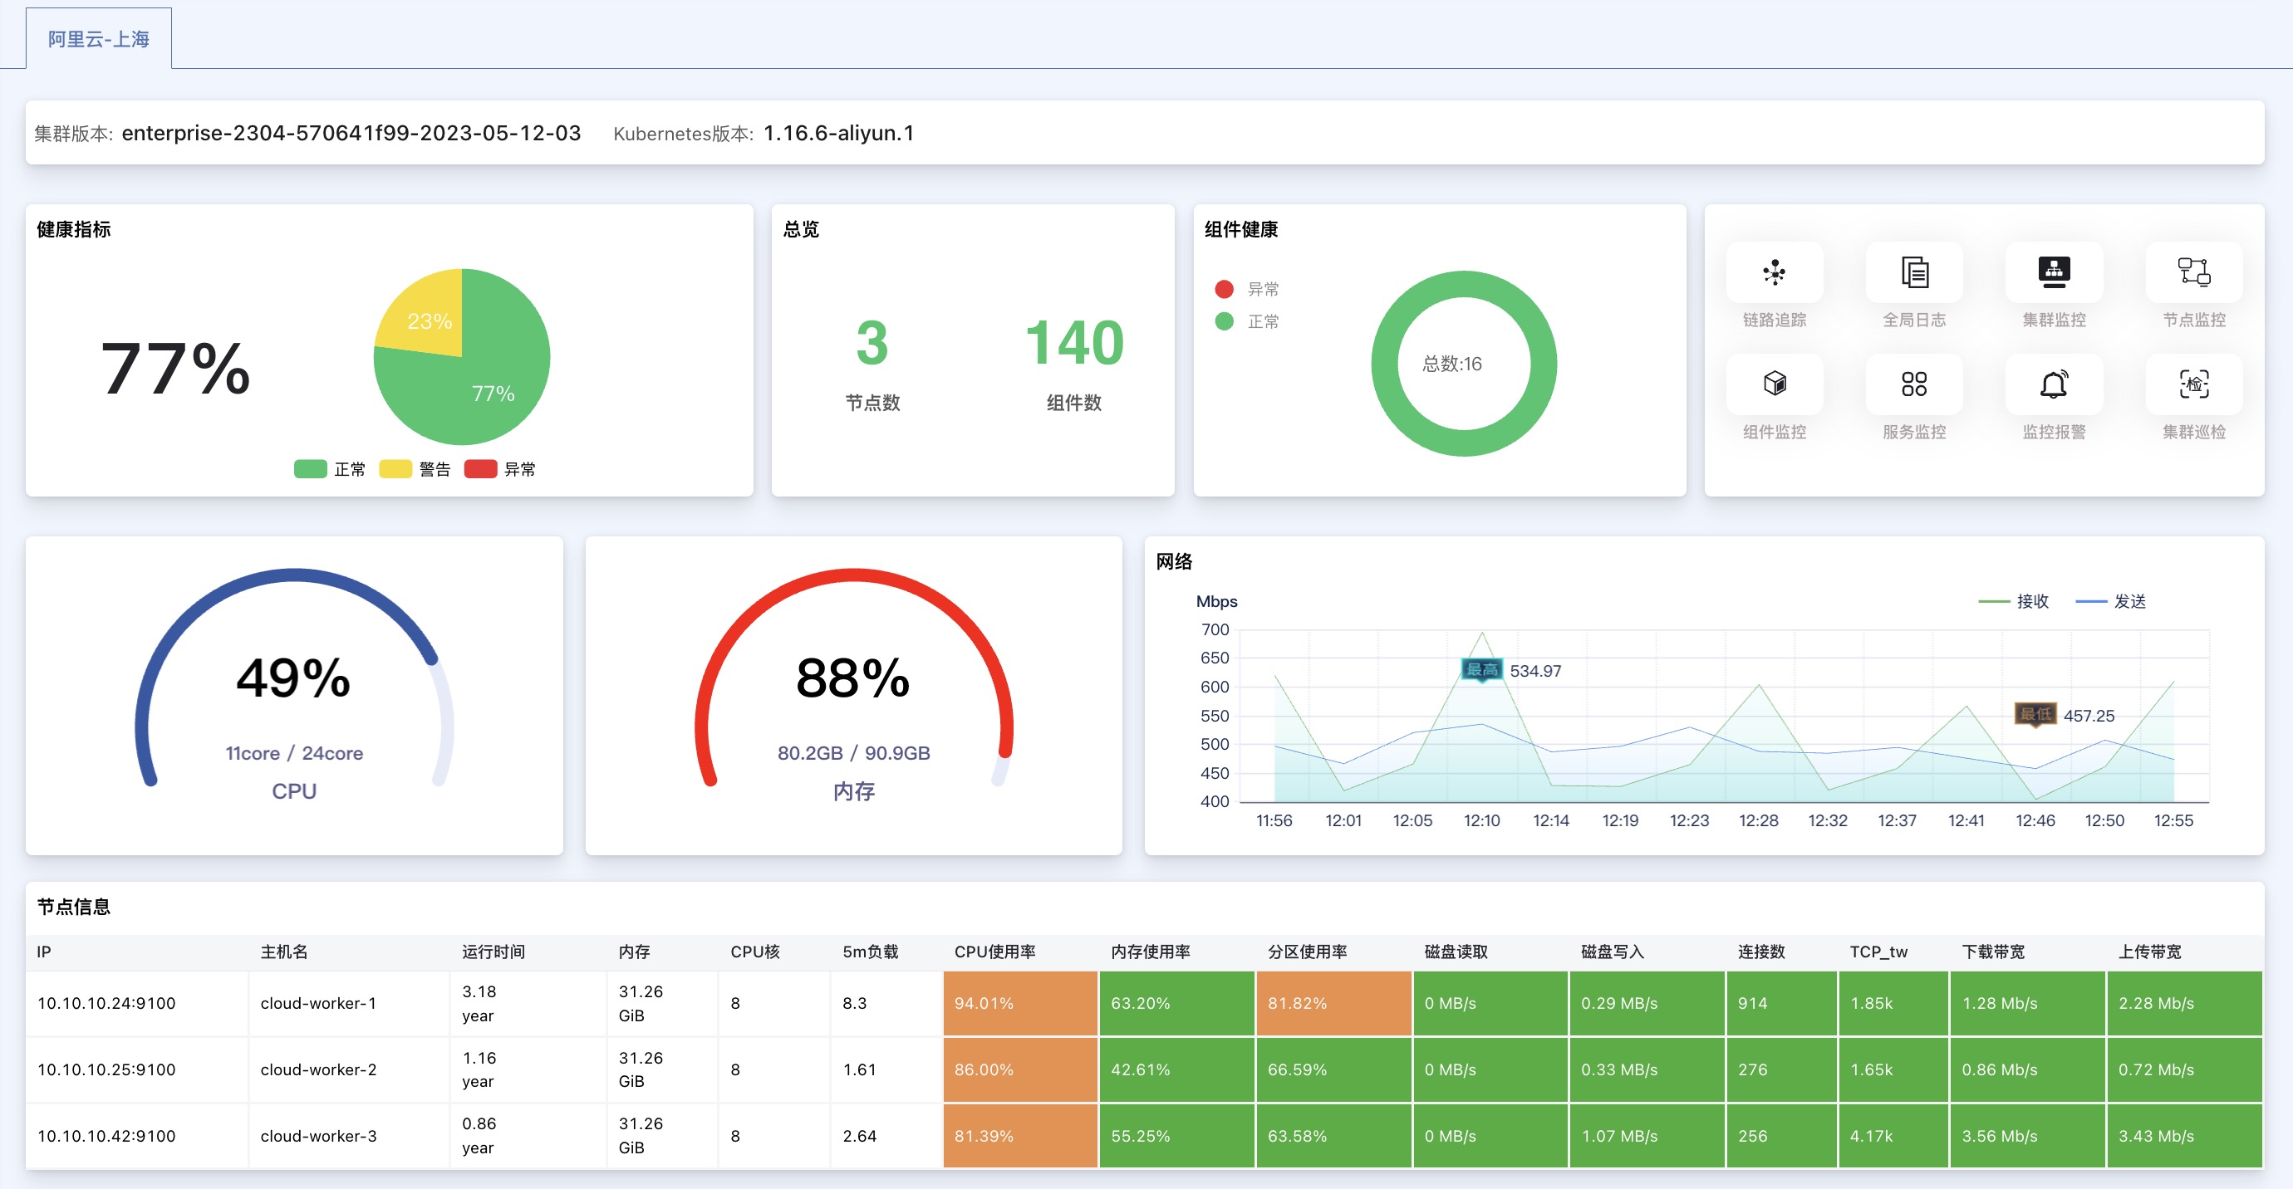
Task: Sort by the 运行时间 column header
Action: pos(493,952)
